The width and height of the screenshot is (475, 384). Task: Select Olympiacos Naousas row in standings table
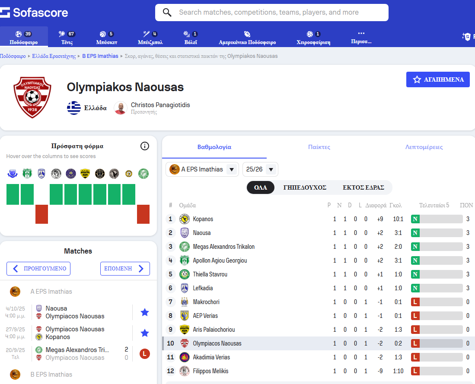[x=319, y=343]
